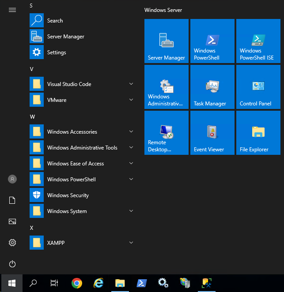Click the Windows Ease of Access label
This screenshot has height=292, width=284.
tap(76, 164)
